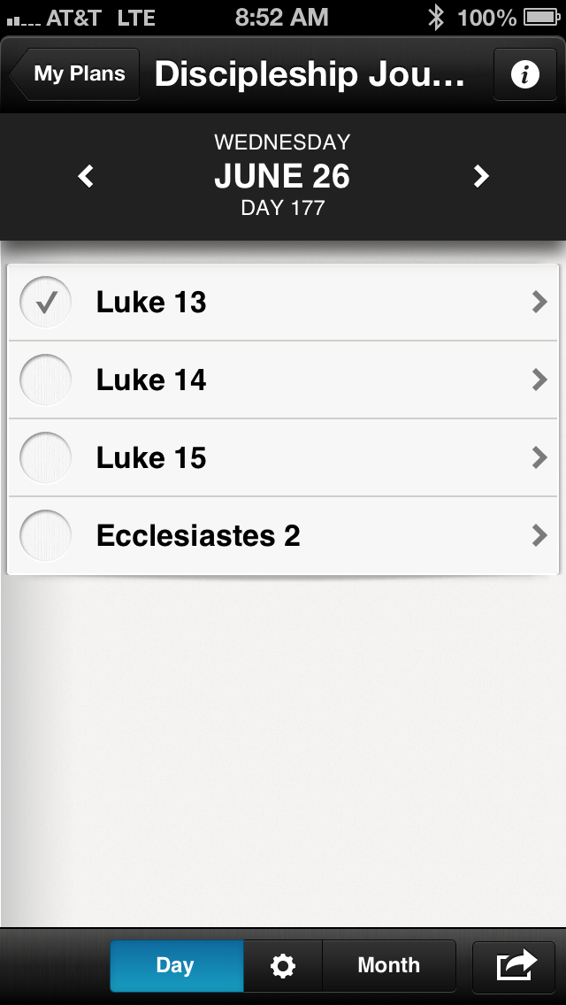
Task: Tap the cellular signal bars
Action: point(22,19)
